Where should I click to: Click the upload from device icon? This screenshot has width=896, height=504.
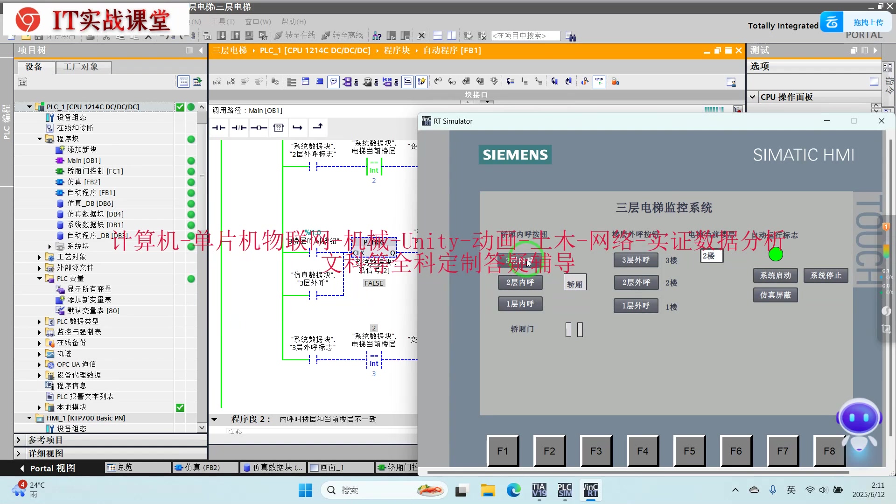pos(236,35)
